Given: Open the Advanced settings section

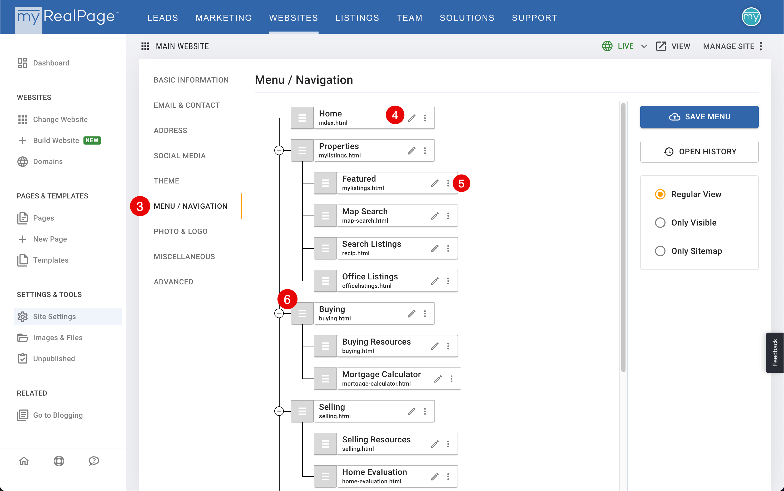Looking at the screenshot, I should coord(173,282).
